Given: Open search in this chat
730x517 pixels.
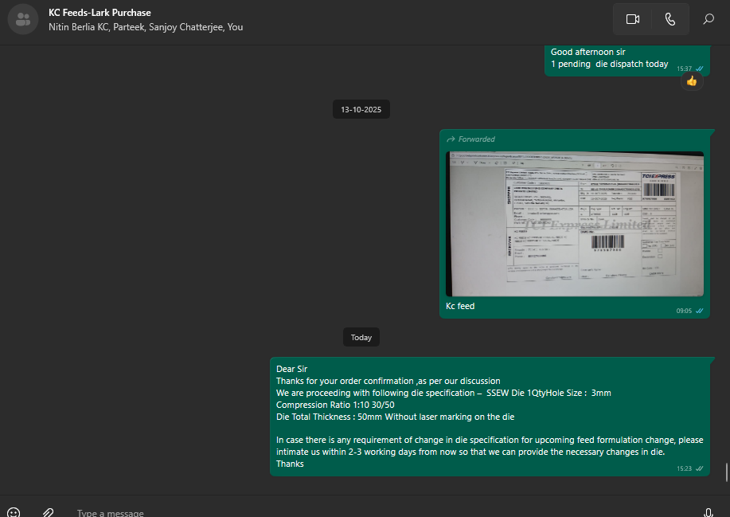Looking at the screenshot, I should (x=708, y=19).
